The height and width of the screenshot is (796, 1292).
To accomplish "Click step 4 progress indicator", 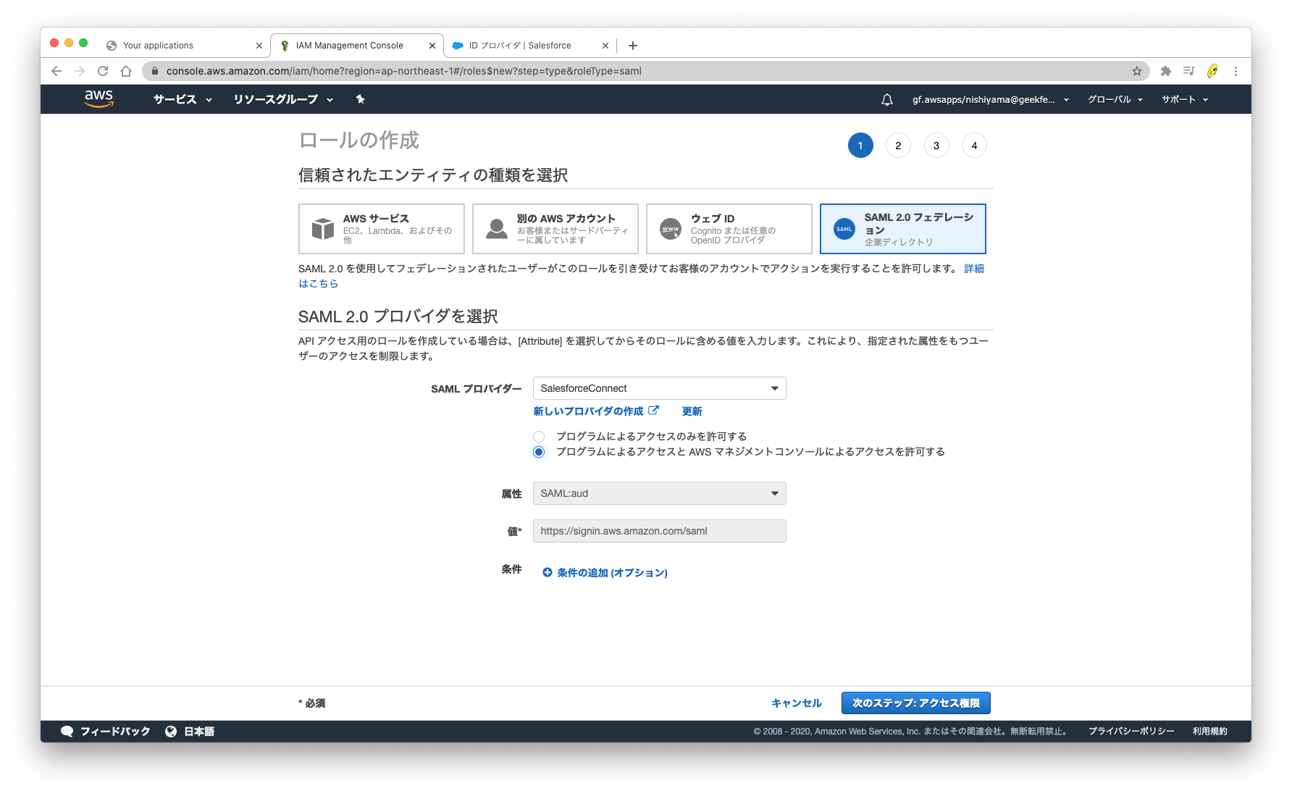I will tap(974, 146).
